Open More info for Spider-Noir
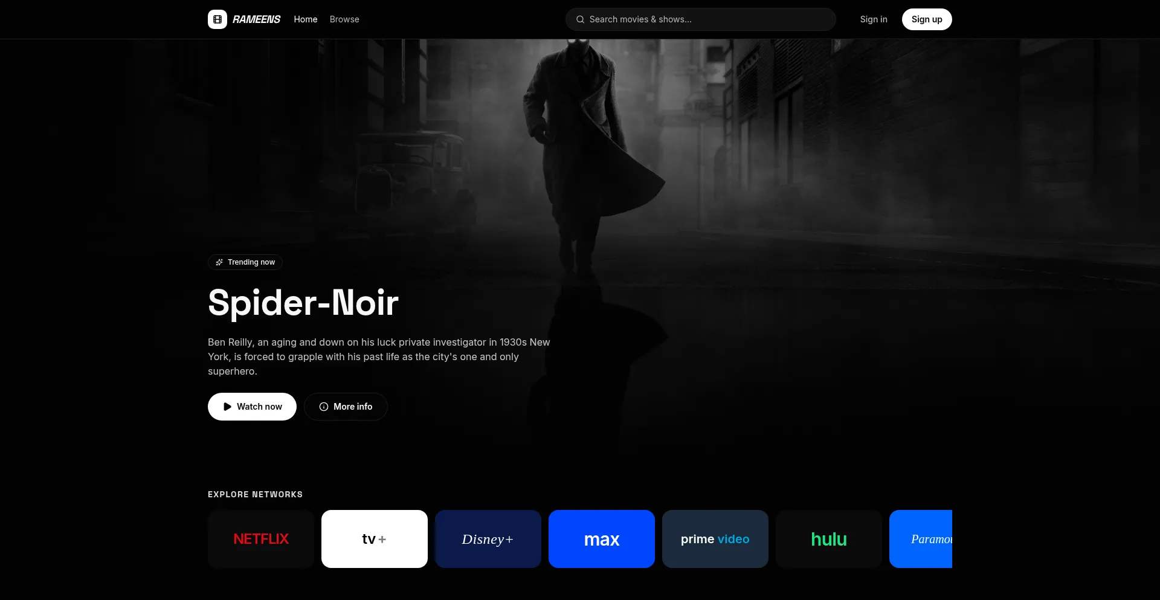Screen dimensions: 1160x600 346,407
